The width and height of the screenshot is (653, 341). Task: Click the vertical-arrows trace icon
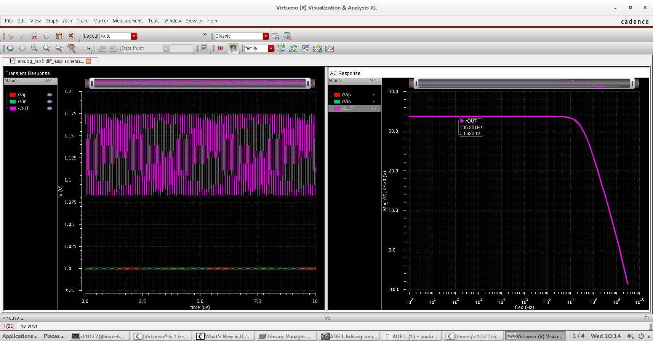point(305,48)
